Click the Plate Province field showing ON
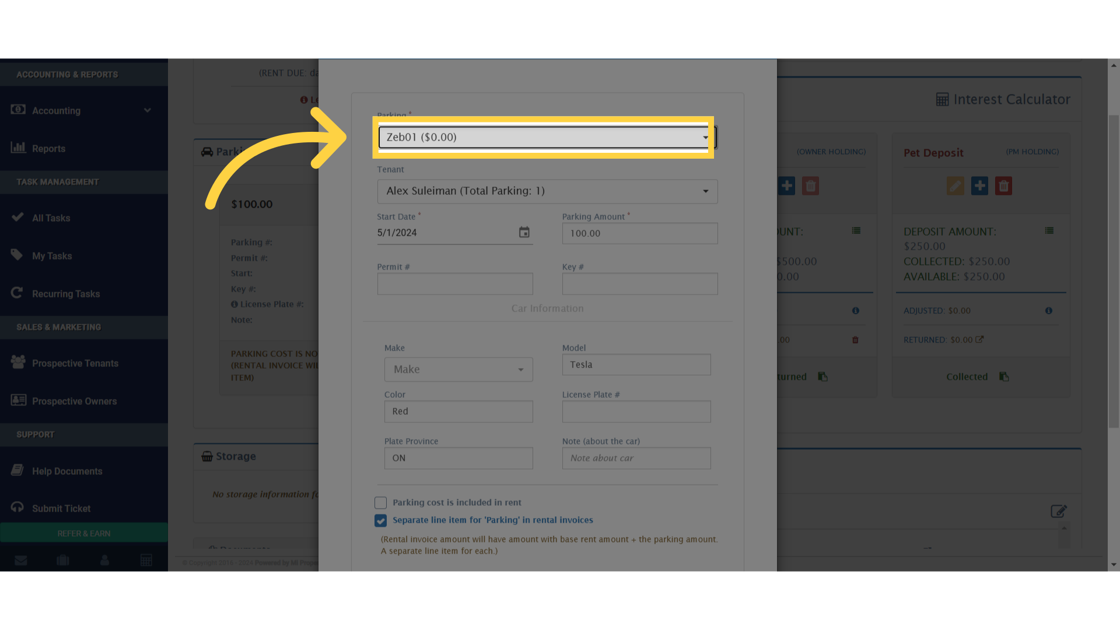 click(x=459, y=458)
